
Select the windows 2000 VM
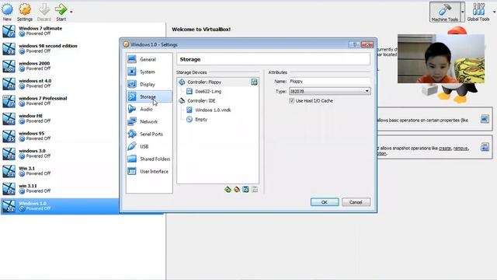pos(82,66)
